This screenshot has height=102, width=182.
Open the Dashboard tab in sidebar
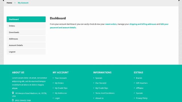(x=26, y=19)
